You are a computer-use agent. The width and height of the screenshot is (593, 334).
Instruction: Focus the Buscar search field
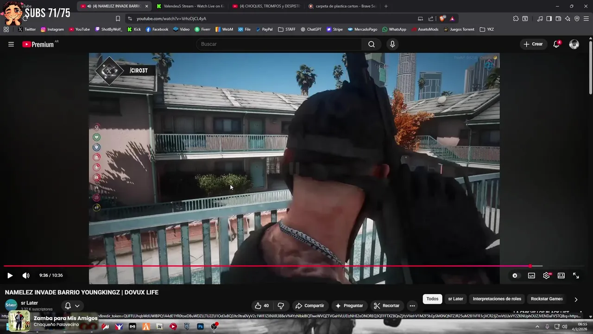(279, 44)
